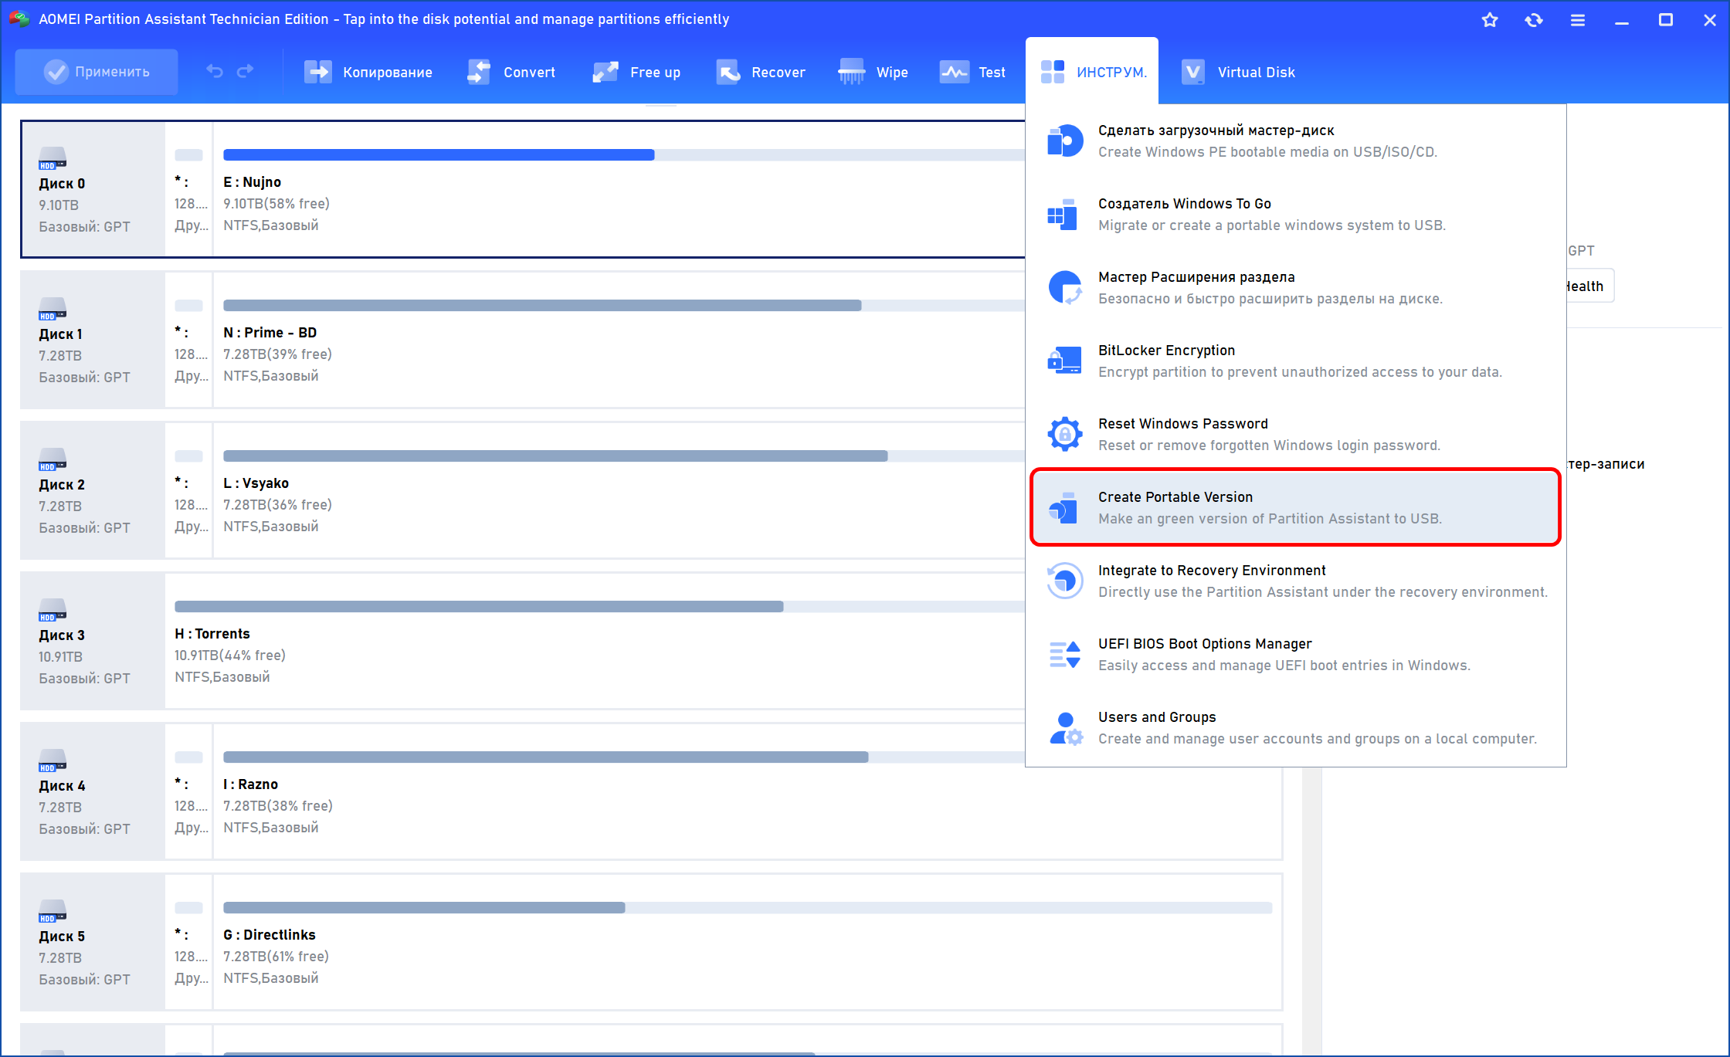The width and height of the screenshot is (1730, 1057).
Task: Click the redo arrow icon
Action: point(246,71)
